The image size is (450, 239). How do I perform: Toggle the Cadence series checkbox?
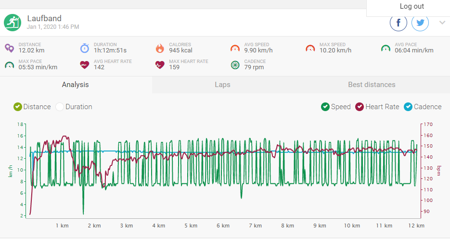point(408,107)
